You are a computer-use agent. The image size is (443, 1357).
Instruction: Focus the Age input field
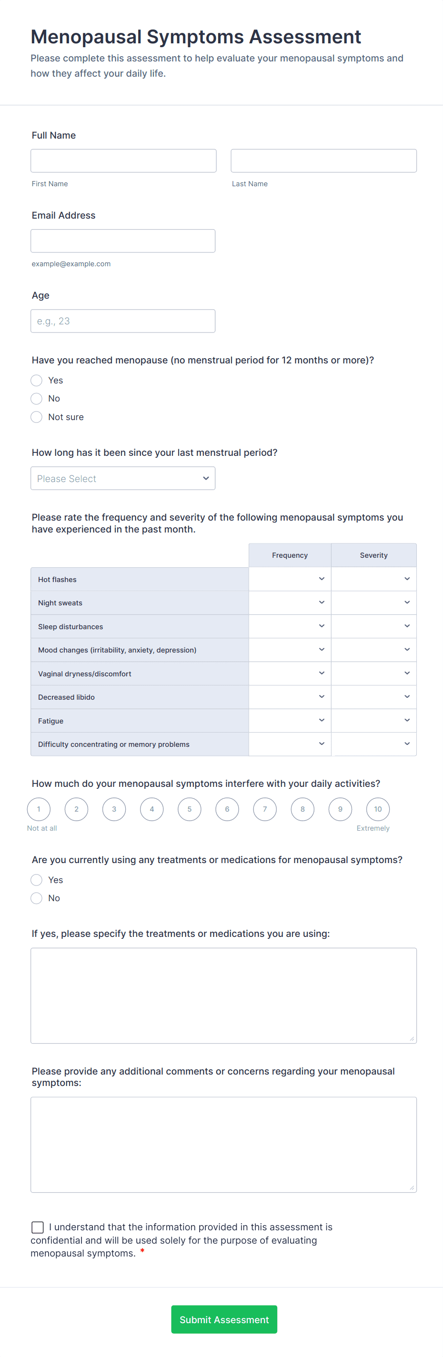click(x=123, y=321)
